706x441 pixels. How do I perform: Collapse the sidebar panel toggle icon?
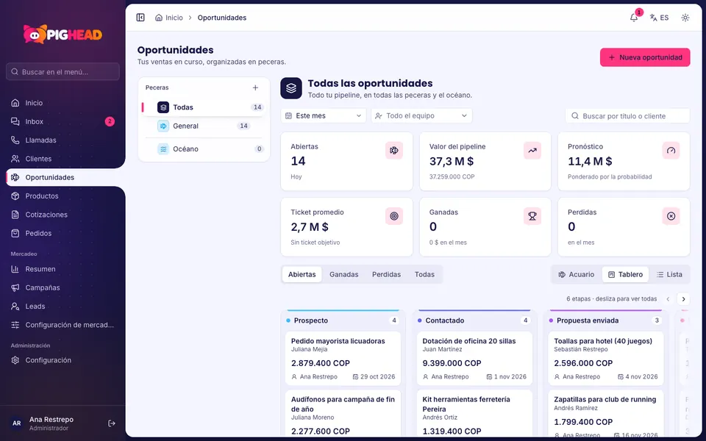[x=140, y=18]
